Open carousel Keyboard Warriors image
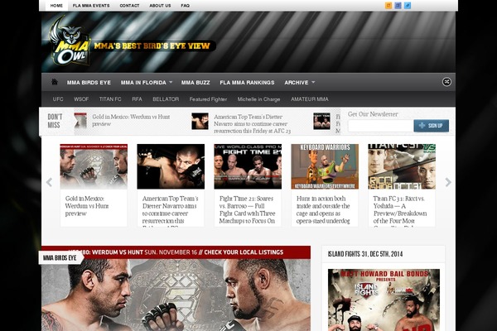The height and width of the screenshot is (331, 497). click(x=325, y=166)
